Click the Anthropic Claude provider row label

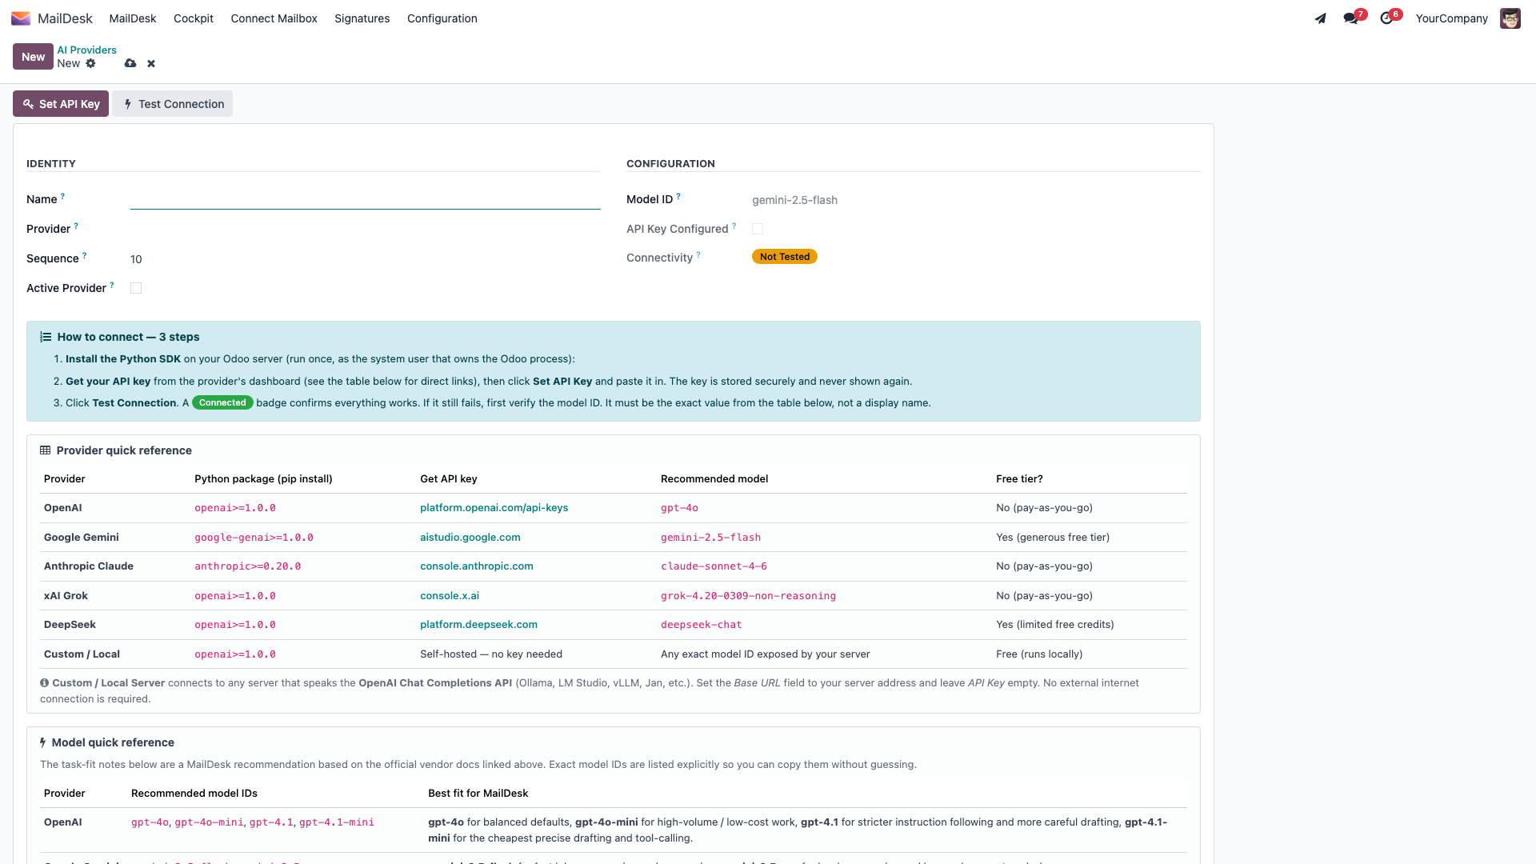(x=88, y=566)
